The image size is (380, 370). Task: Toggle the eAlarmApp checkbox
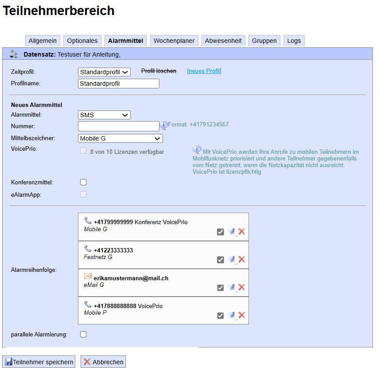83,195
